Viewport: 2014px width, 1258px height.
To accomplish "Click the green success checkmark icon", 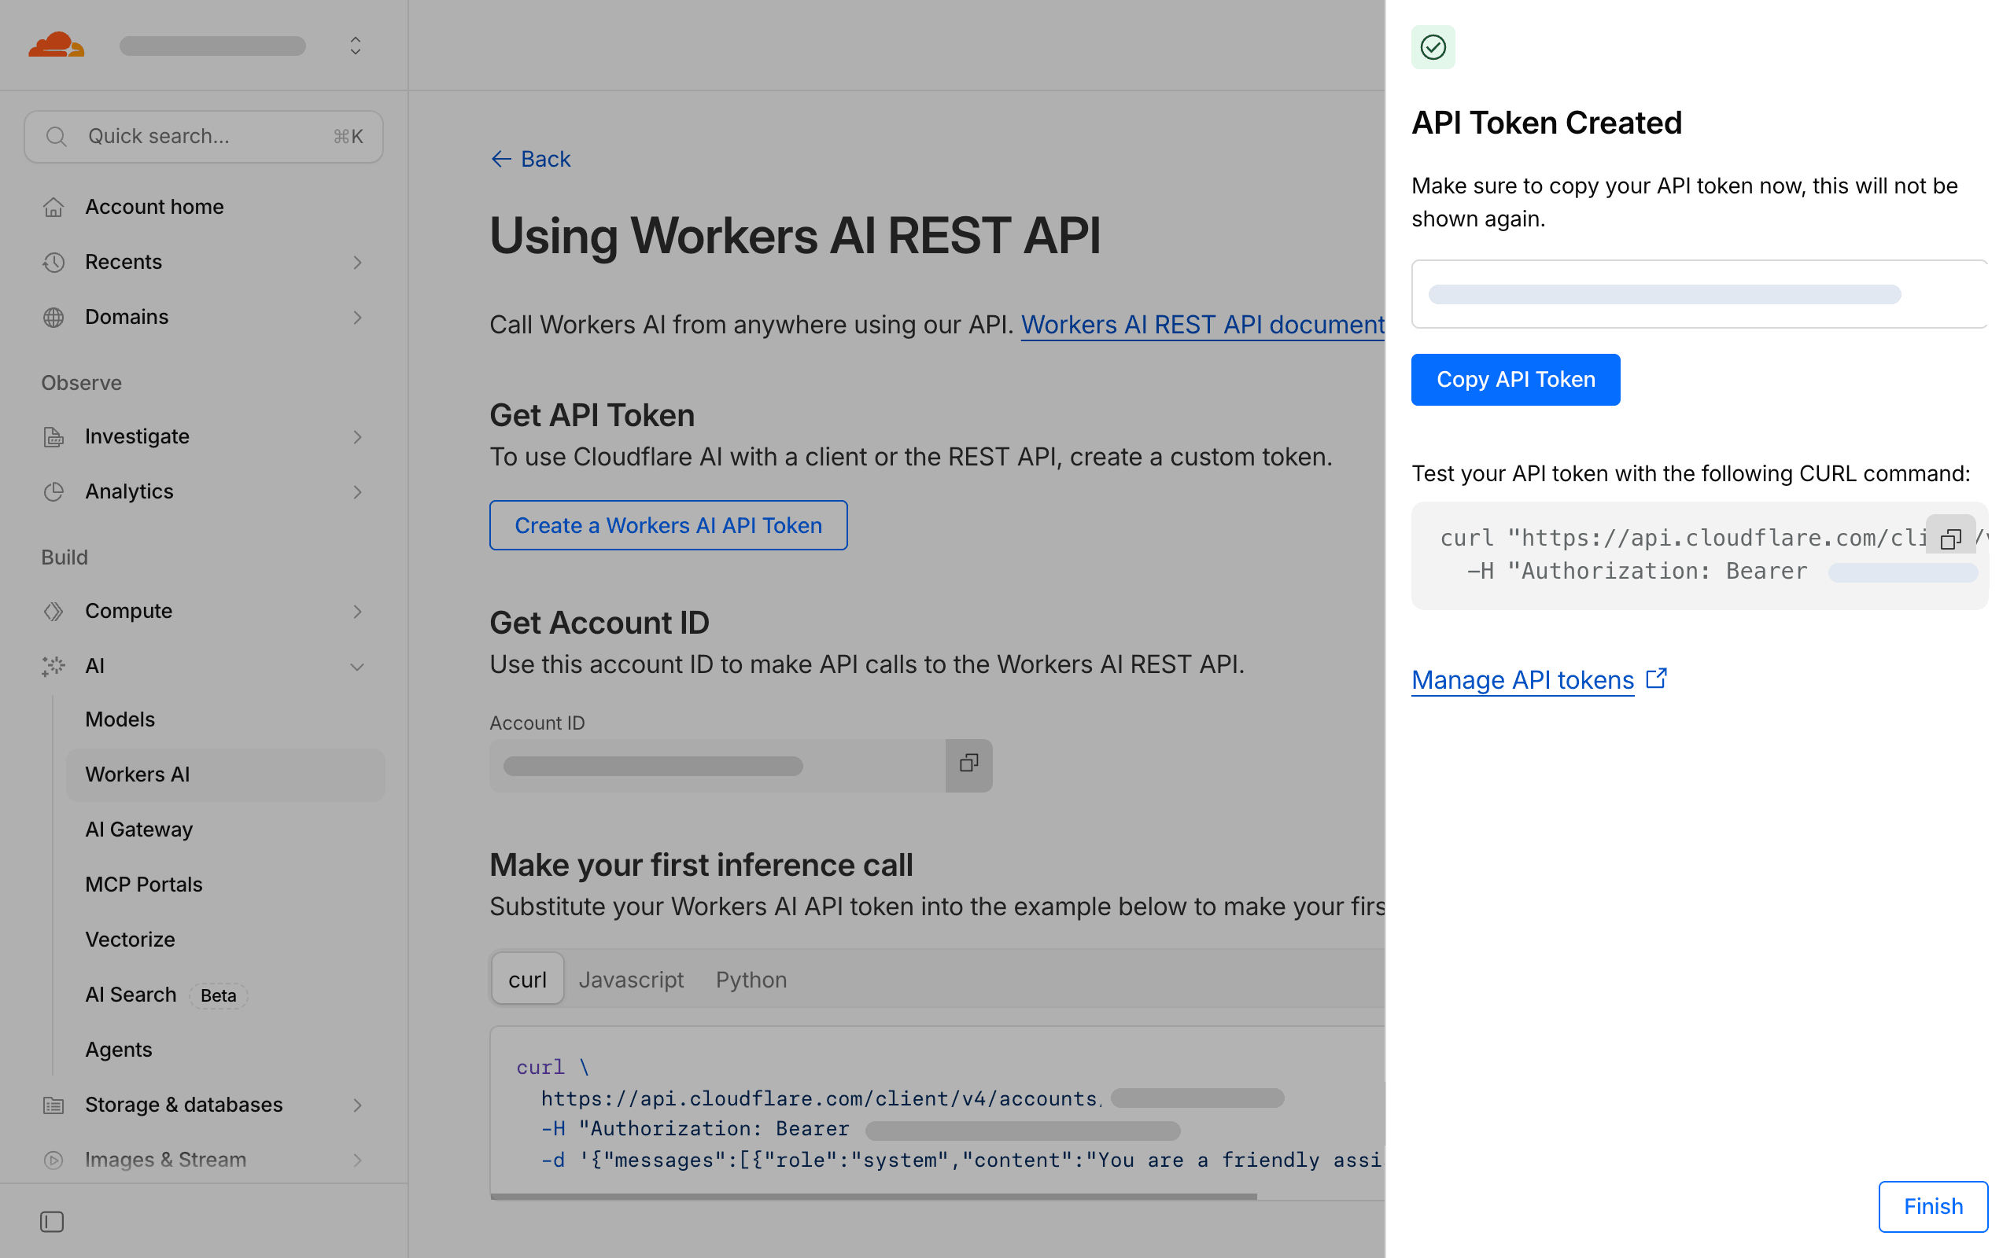I will tap(1433, 47).
